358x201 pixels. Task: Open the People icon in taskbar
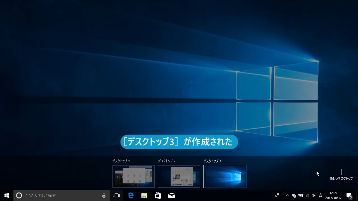point(277,195)
